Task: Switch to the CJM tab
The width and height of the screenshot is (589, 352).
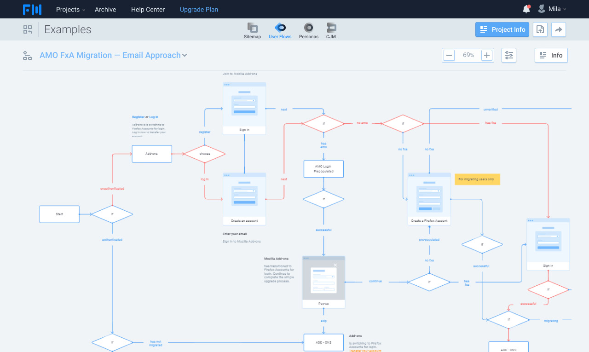Action: coord(331,31)
